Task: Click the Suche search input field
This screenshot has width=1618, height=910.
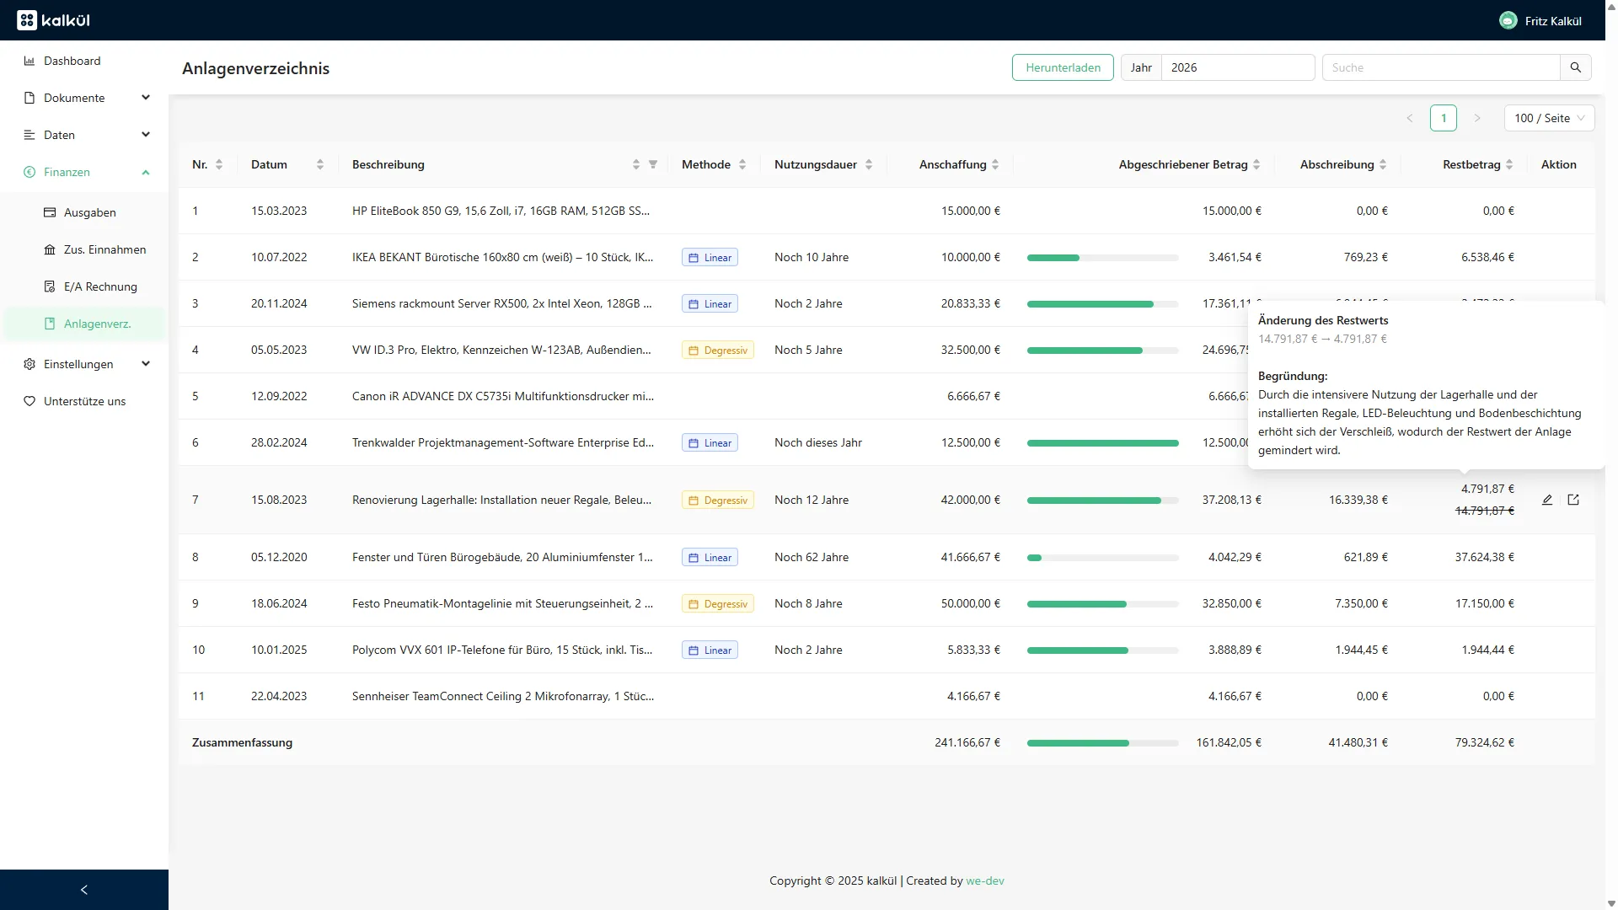Action: tap(1441, 67)
